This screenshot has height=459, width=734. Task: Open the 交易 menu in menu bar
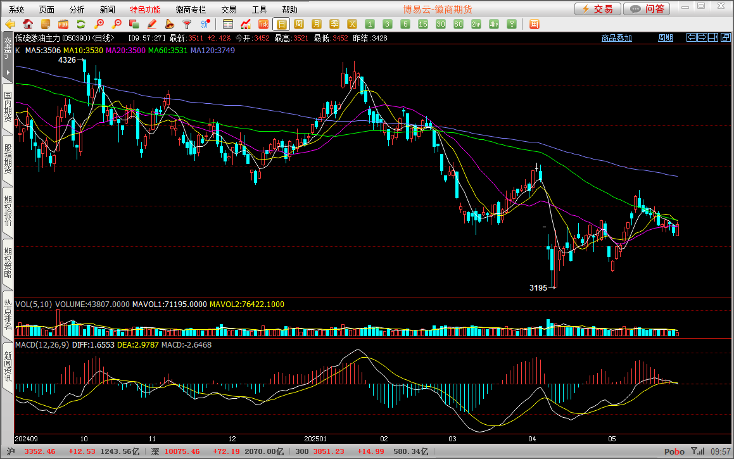coord(229,9)
